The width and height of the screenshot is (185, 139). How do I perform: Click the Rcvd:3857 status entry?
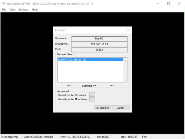pyautogui.click(x=103, y=137)
